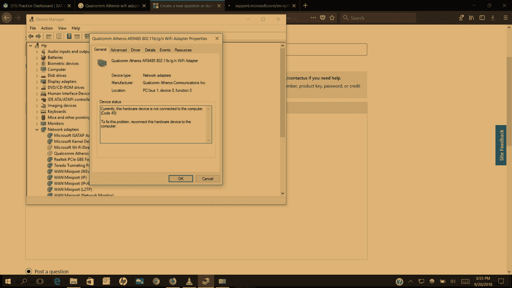The image size is (512, 288).
Task: Select Realtek PCIe GBE network adapter item
Action: click(x=71, y=159)
